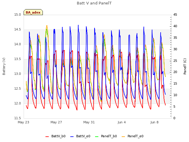Click the May 23 x-axis label
The width and height of the screenshot is (189, 142).
[24, 122]
